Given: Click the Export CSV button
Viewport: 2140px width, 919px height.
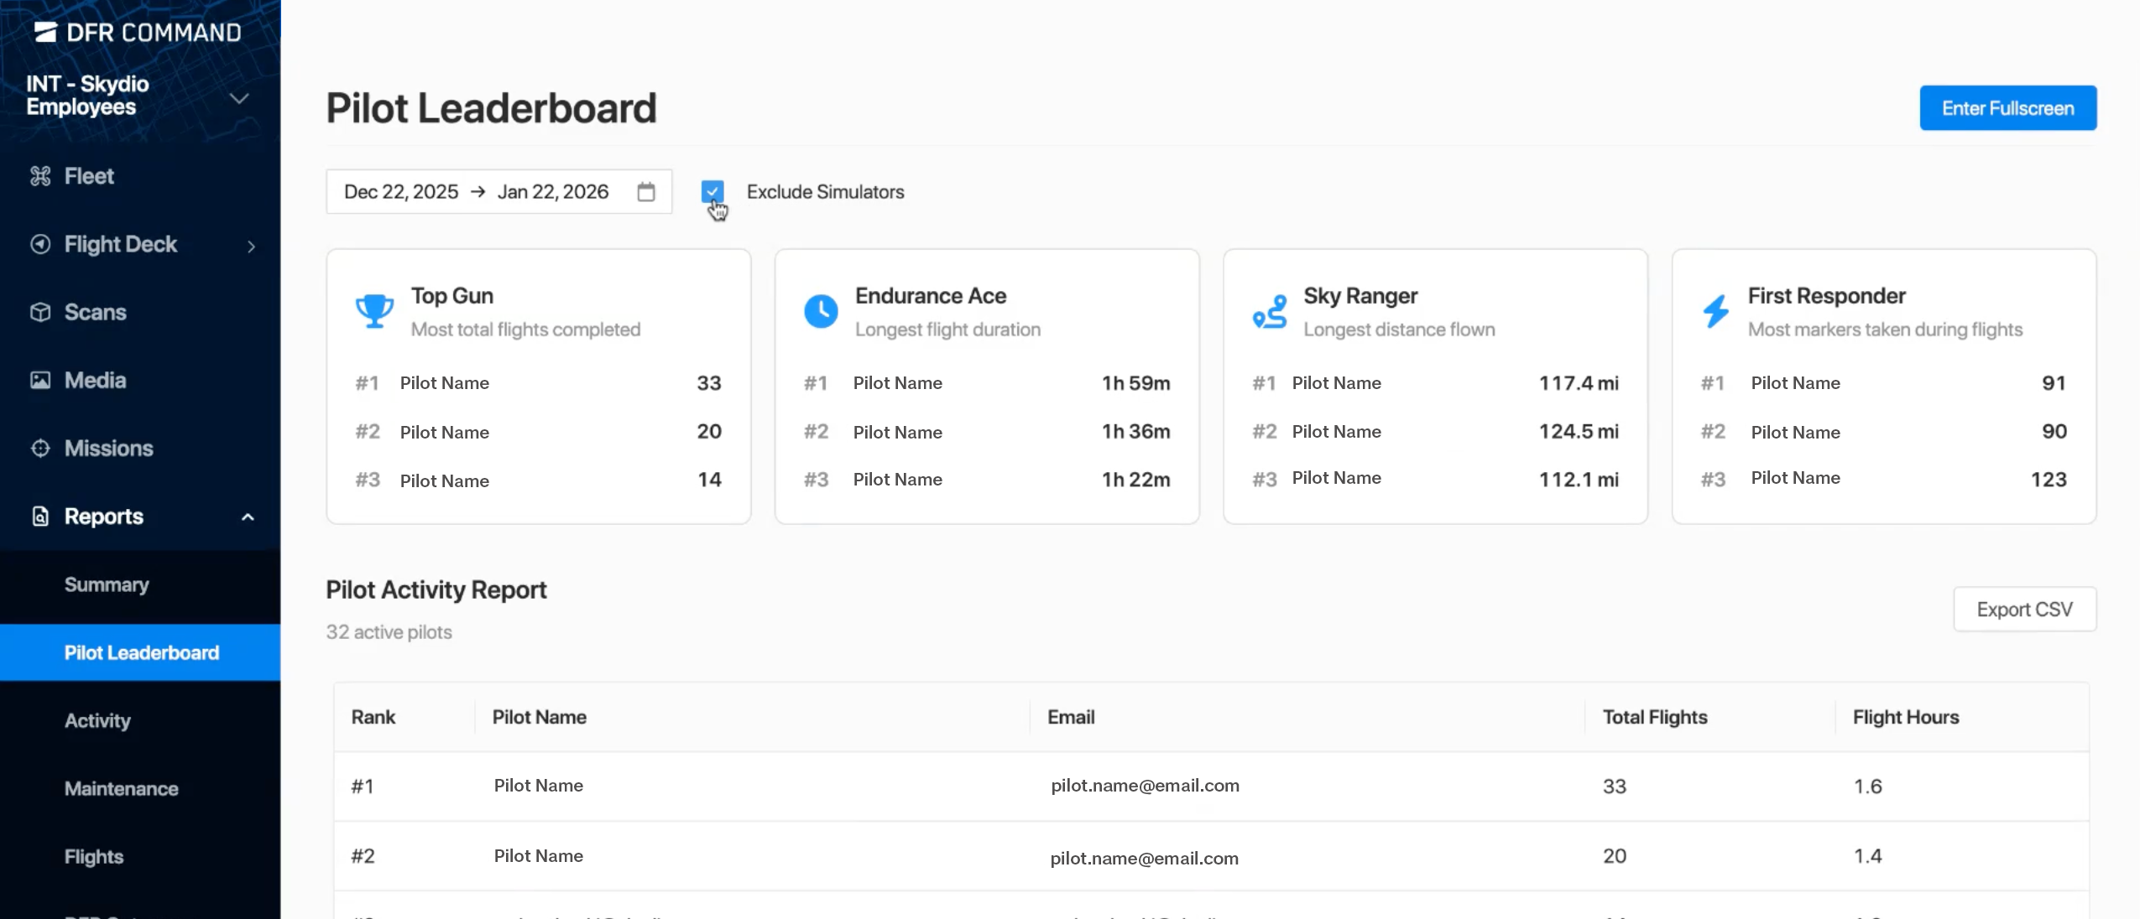Looking at the screenshot, I should [2024, 610].
